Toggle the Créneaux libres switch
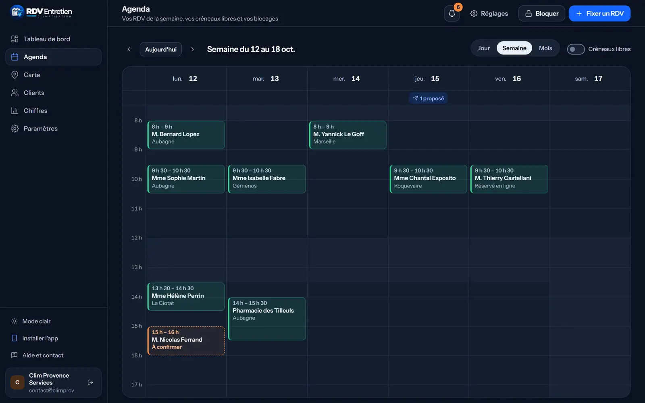 [576, 49]
